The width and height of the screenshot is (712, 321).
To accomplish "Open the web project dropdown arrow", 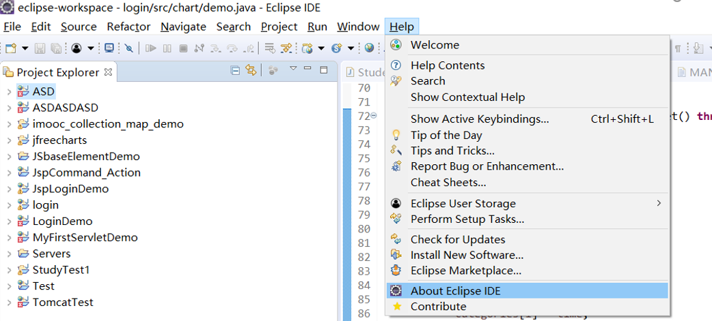I will click(x=321, y=48).
